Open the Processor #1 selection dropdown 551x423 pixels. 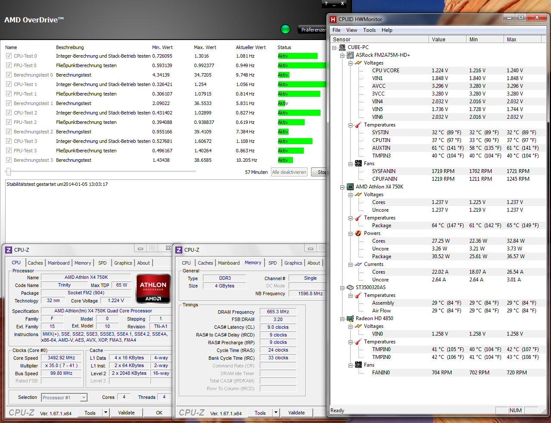[84, 398]
